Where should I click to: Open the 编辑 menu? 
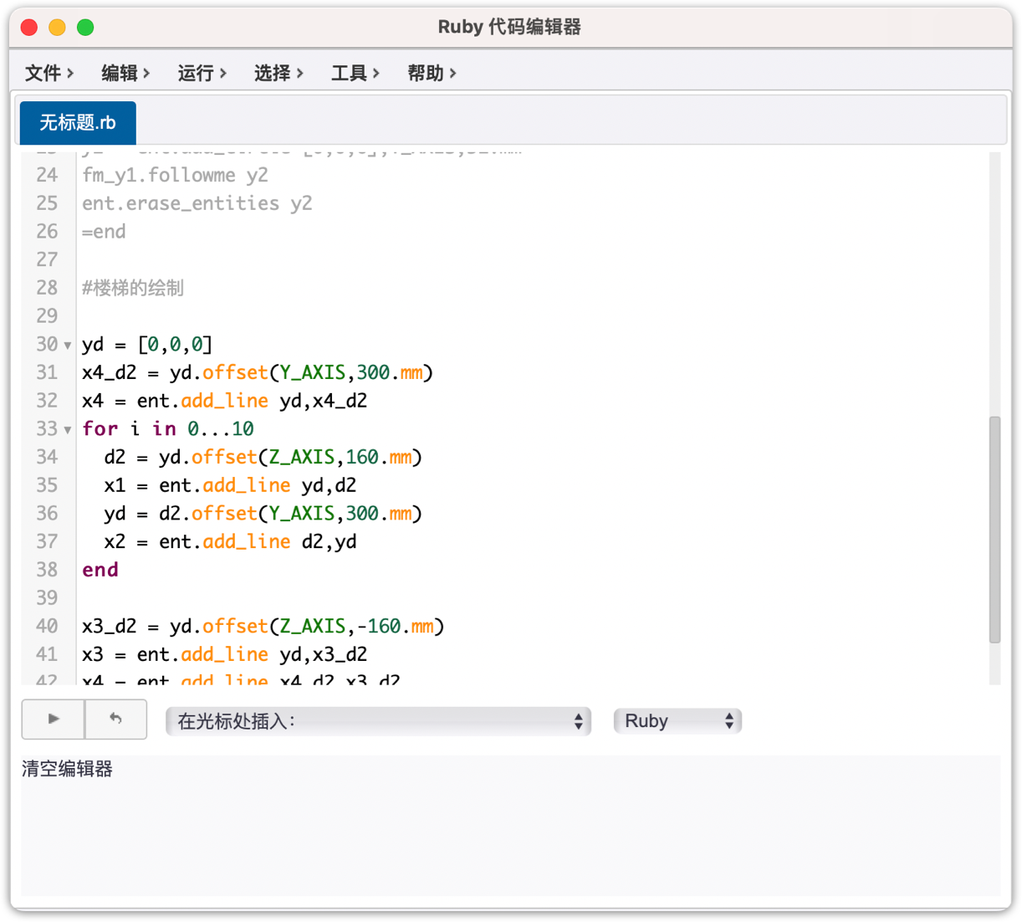click(x=125, y=74)
